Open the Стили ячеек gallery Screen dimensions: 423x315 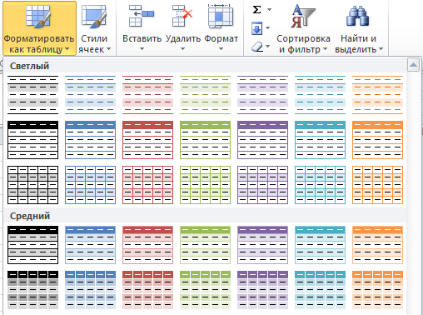pos(94,28)
